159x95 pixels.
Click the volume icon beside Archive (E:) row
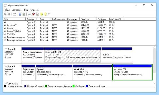coord(5,25)
